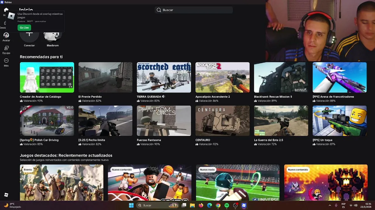The width and height of the screenshot is (375, 210).
Task: Click the speaker icon beside TIERRA QUEMADA
Action: (164, 97)
